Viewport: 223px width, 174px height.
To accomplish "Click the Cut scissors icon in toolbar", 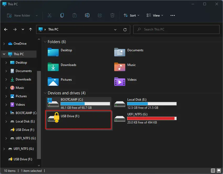I will [50, 15].
